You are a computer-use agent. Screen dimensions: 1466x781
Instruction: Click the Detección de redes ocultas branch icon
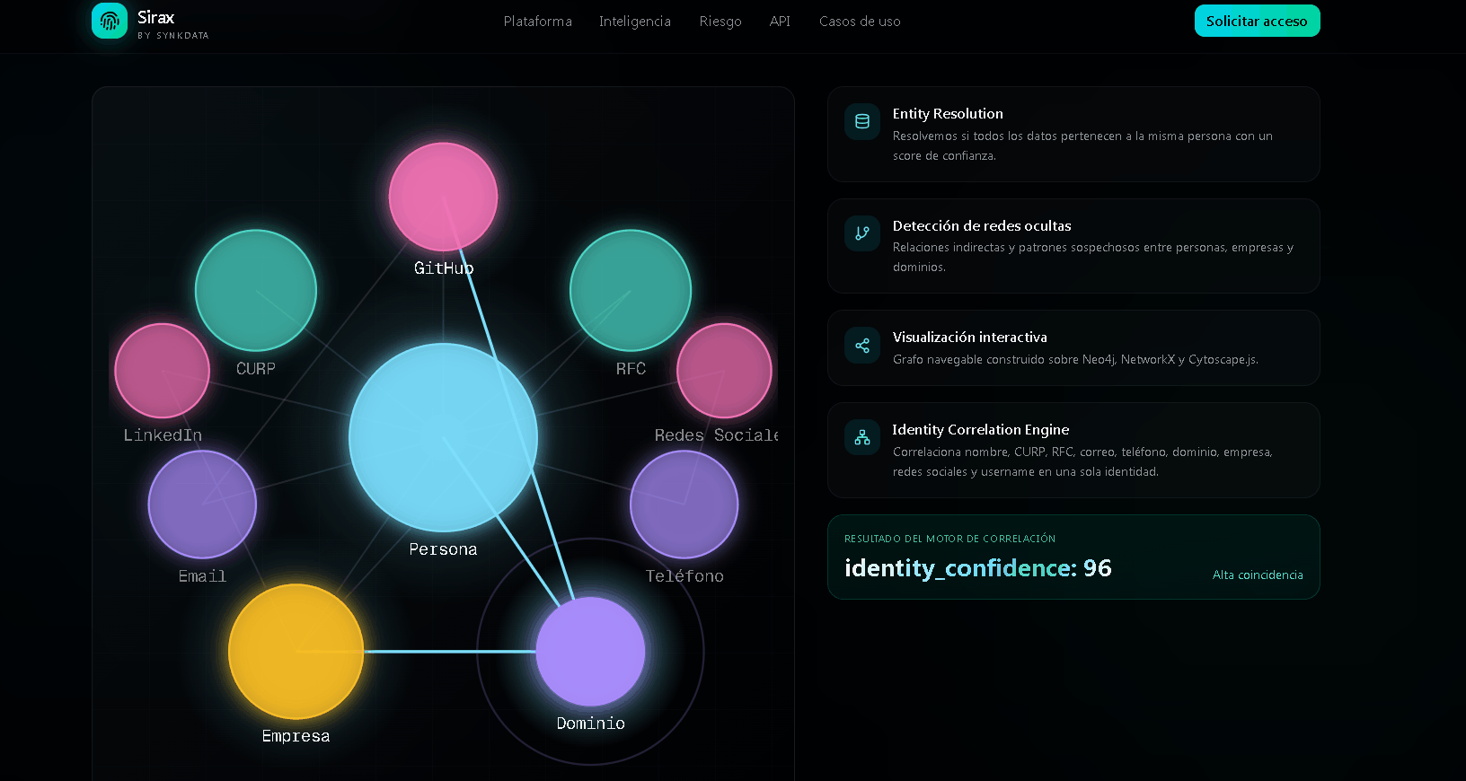point(862,233)
